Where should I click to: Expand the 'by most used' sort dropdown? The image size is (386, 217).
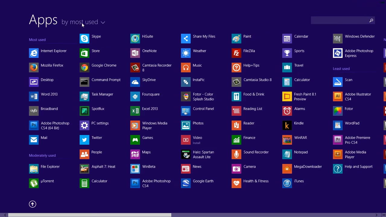[x=80, y=22]
